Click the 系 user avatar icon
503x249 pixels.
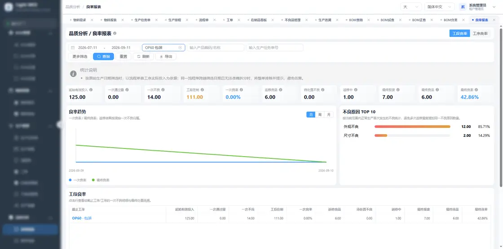point(463,7)
